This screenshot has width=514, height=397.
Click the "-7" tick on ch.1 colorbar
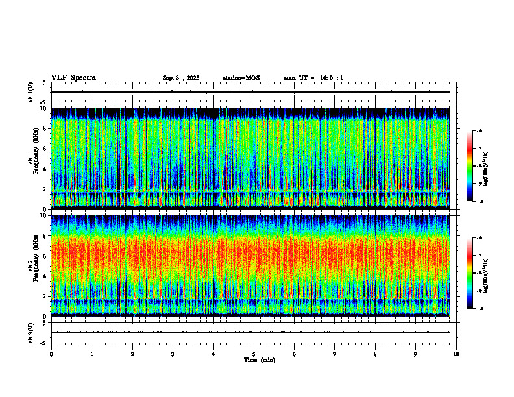point(479,149)
